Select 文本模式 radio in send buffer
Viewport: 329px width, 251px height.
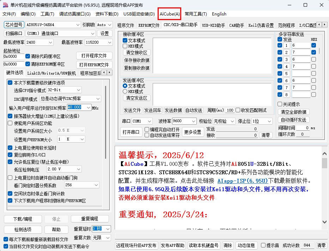[125, 86]
